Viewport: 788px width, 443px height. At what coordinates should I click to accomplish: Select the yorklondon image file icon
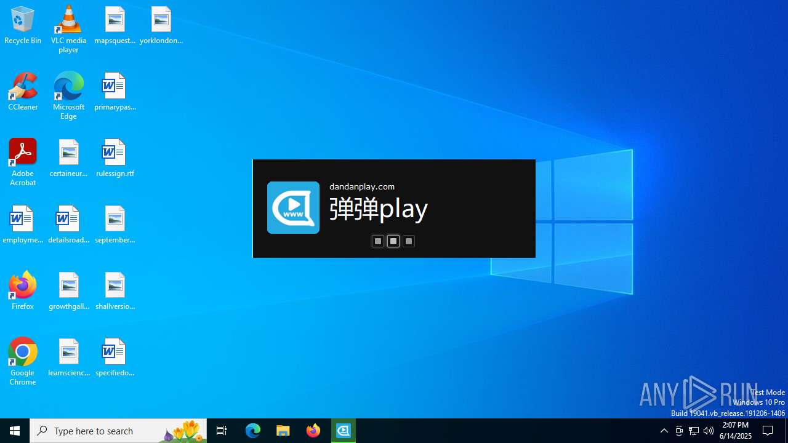click(x=161, y=25)
